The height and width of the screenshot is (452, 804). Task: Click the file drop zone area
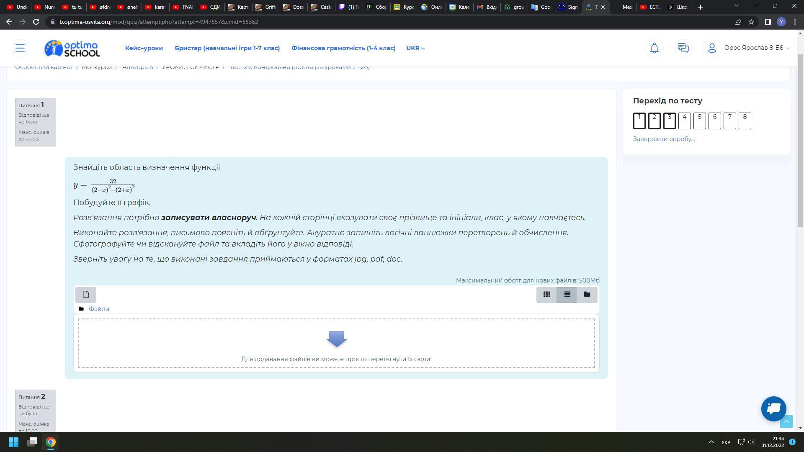pos(336,343)
